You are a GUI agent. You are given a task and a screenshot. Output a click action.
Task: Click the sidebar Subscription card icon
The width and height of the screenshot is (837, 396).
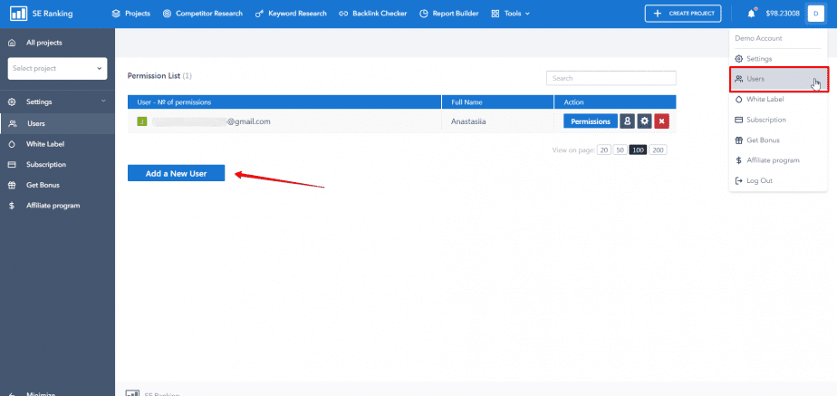[x=12, y=164]
